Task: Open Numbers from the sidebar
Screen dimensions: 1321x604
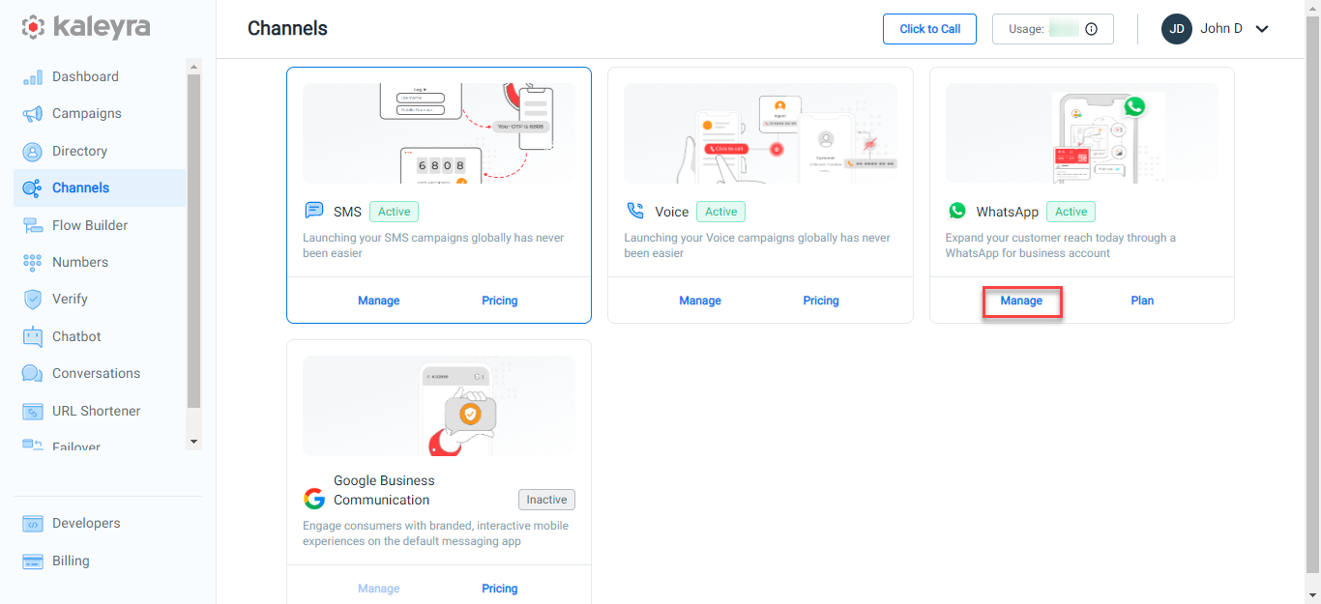Action: tap(100, 262)
